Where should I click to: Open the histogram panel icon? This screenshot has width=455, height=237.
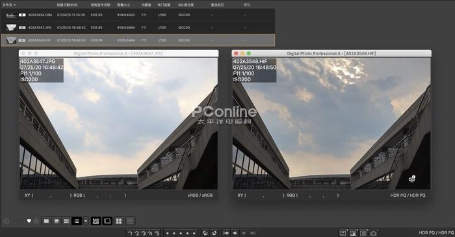353,233
